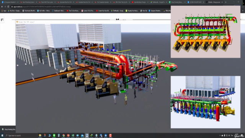Open the Windows Start menu
245x138 pixels.
point(2,135)
